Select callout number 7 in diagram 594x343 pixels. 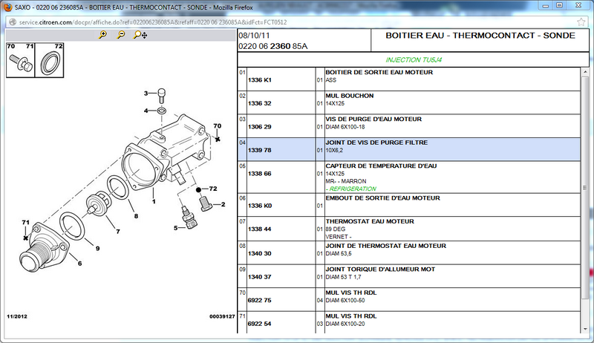point(118,232)
